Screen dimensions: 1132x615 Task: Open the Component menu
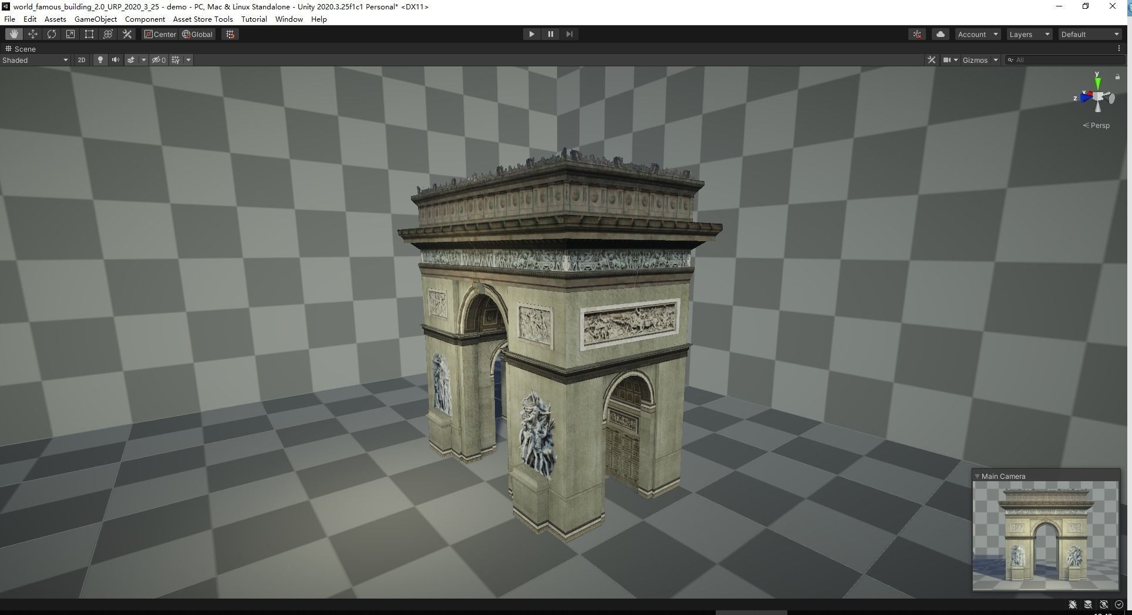tap(145, 19)
